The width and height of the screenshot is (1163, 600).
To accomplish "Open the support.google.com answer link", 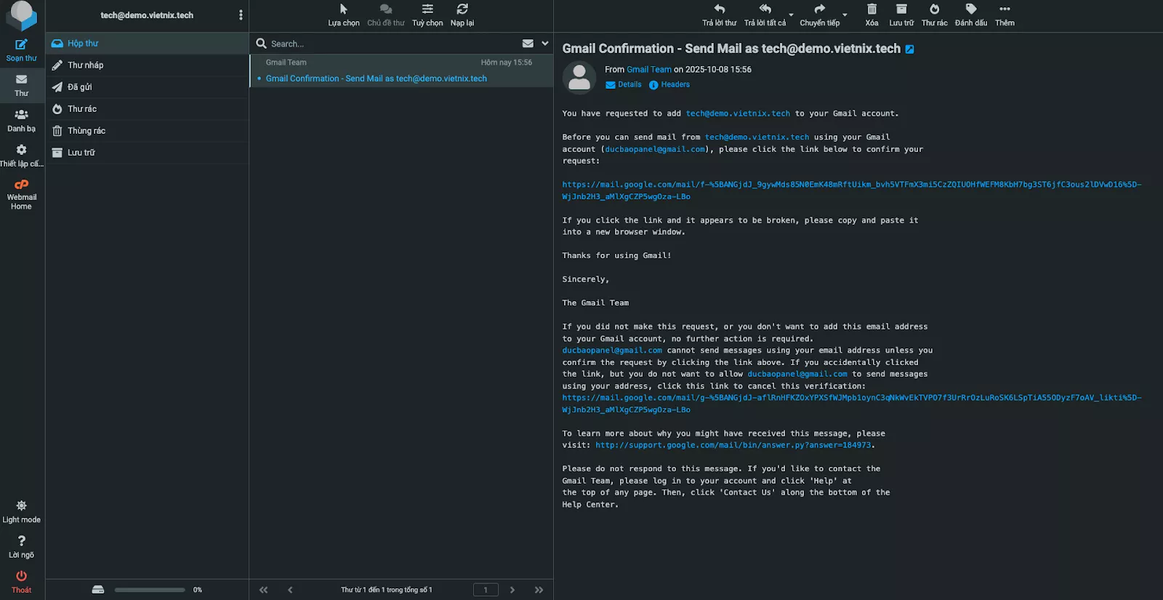I will tap(733, 445).
